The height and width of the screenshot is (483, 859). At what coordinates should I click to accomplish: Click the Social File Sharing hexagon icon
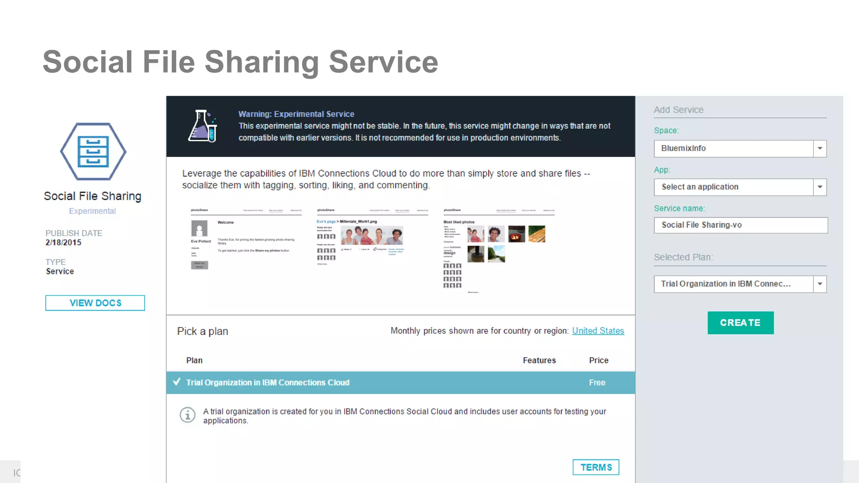(x=93, y=151)
